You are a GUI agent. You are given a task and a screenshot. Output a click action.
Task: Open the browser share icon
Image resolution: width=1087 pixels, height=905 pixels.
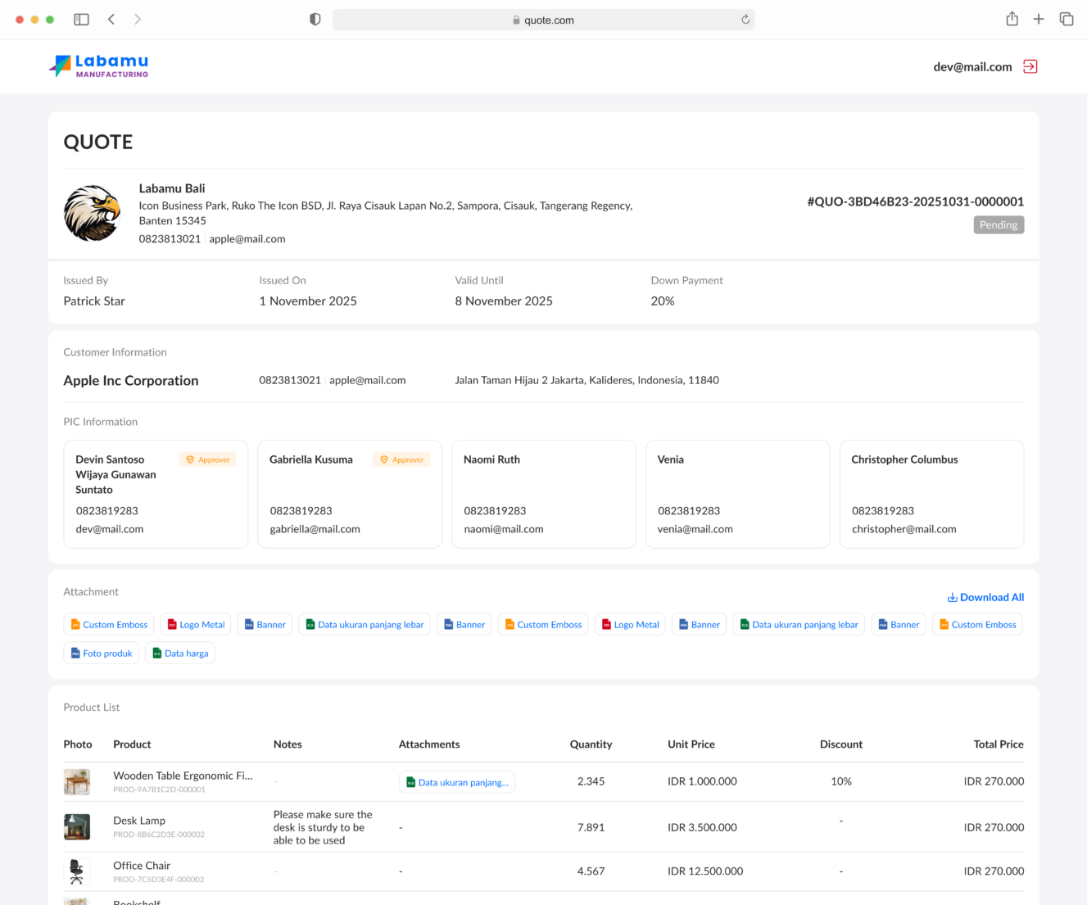(1012, 19)
